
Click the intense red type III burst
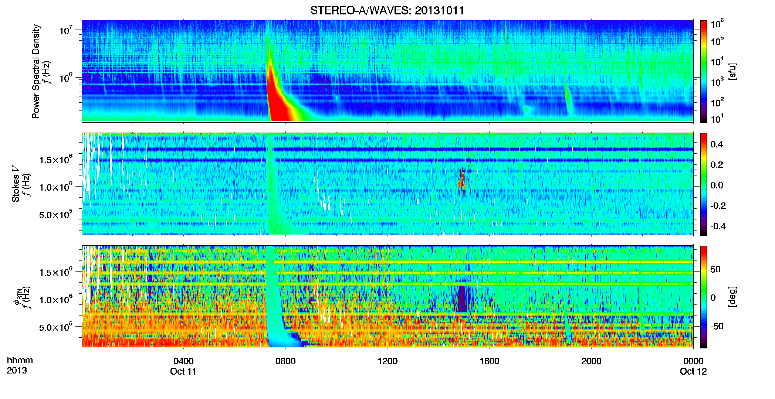coord(277,100)
